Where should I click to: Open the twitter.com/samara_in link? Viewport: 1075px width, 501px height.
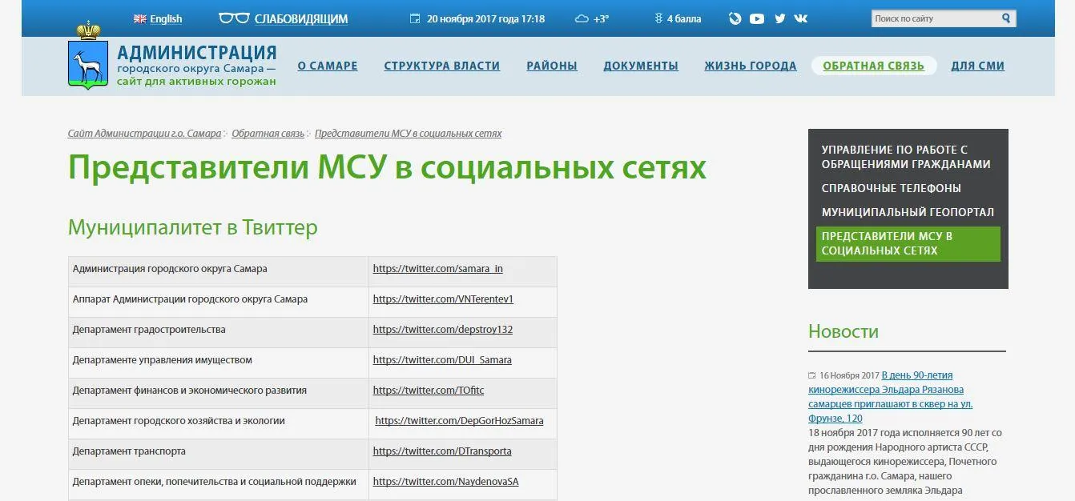click(x=437, y=269)
